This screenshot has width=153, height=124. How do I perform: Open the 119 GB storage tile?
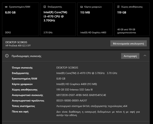132,19
